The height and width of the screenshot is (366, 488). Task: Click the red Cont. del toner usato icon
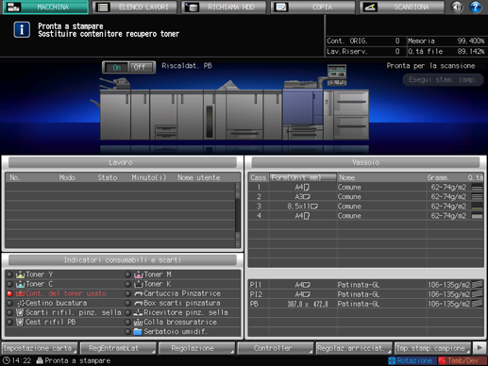(x=21, y=293)
